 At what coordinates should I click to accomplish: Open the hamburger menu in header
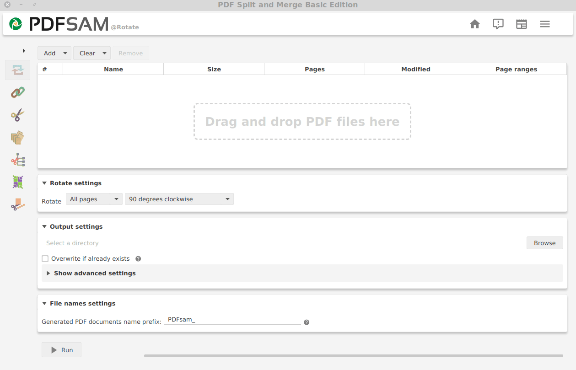coord(545,24)
